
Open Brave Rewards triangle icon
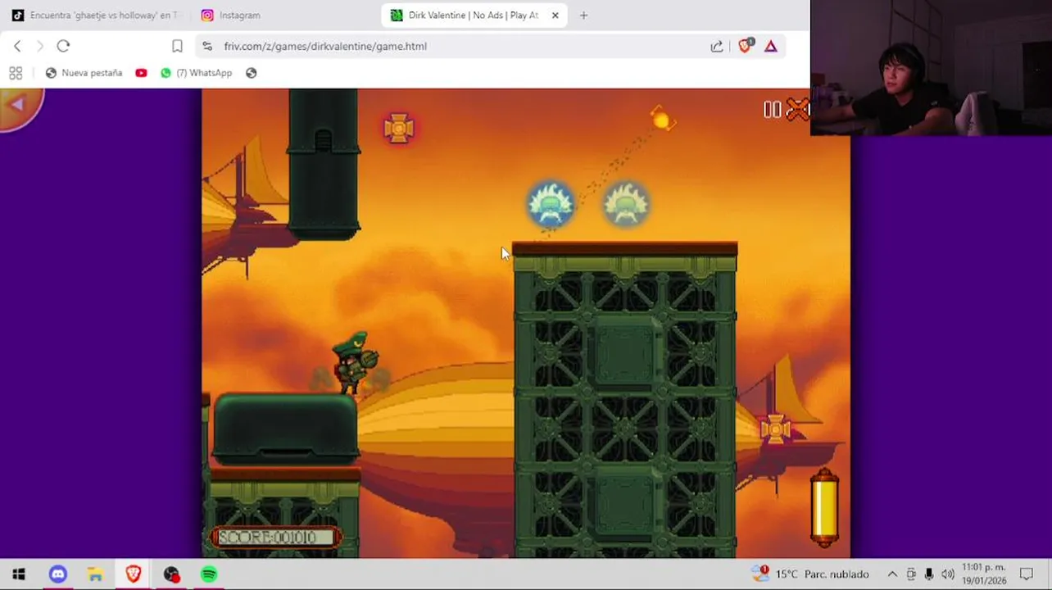(770, 46)
